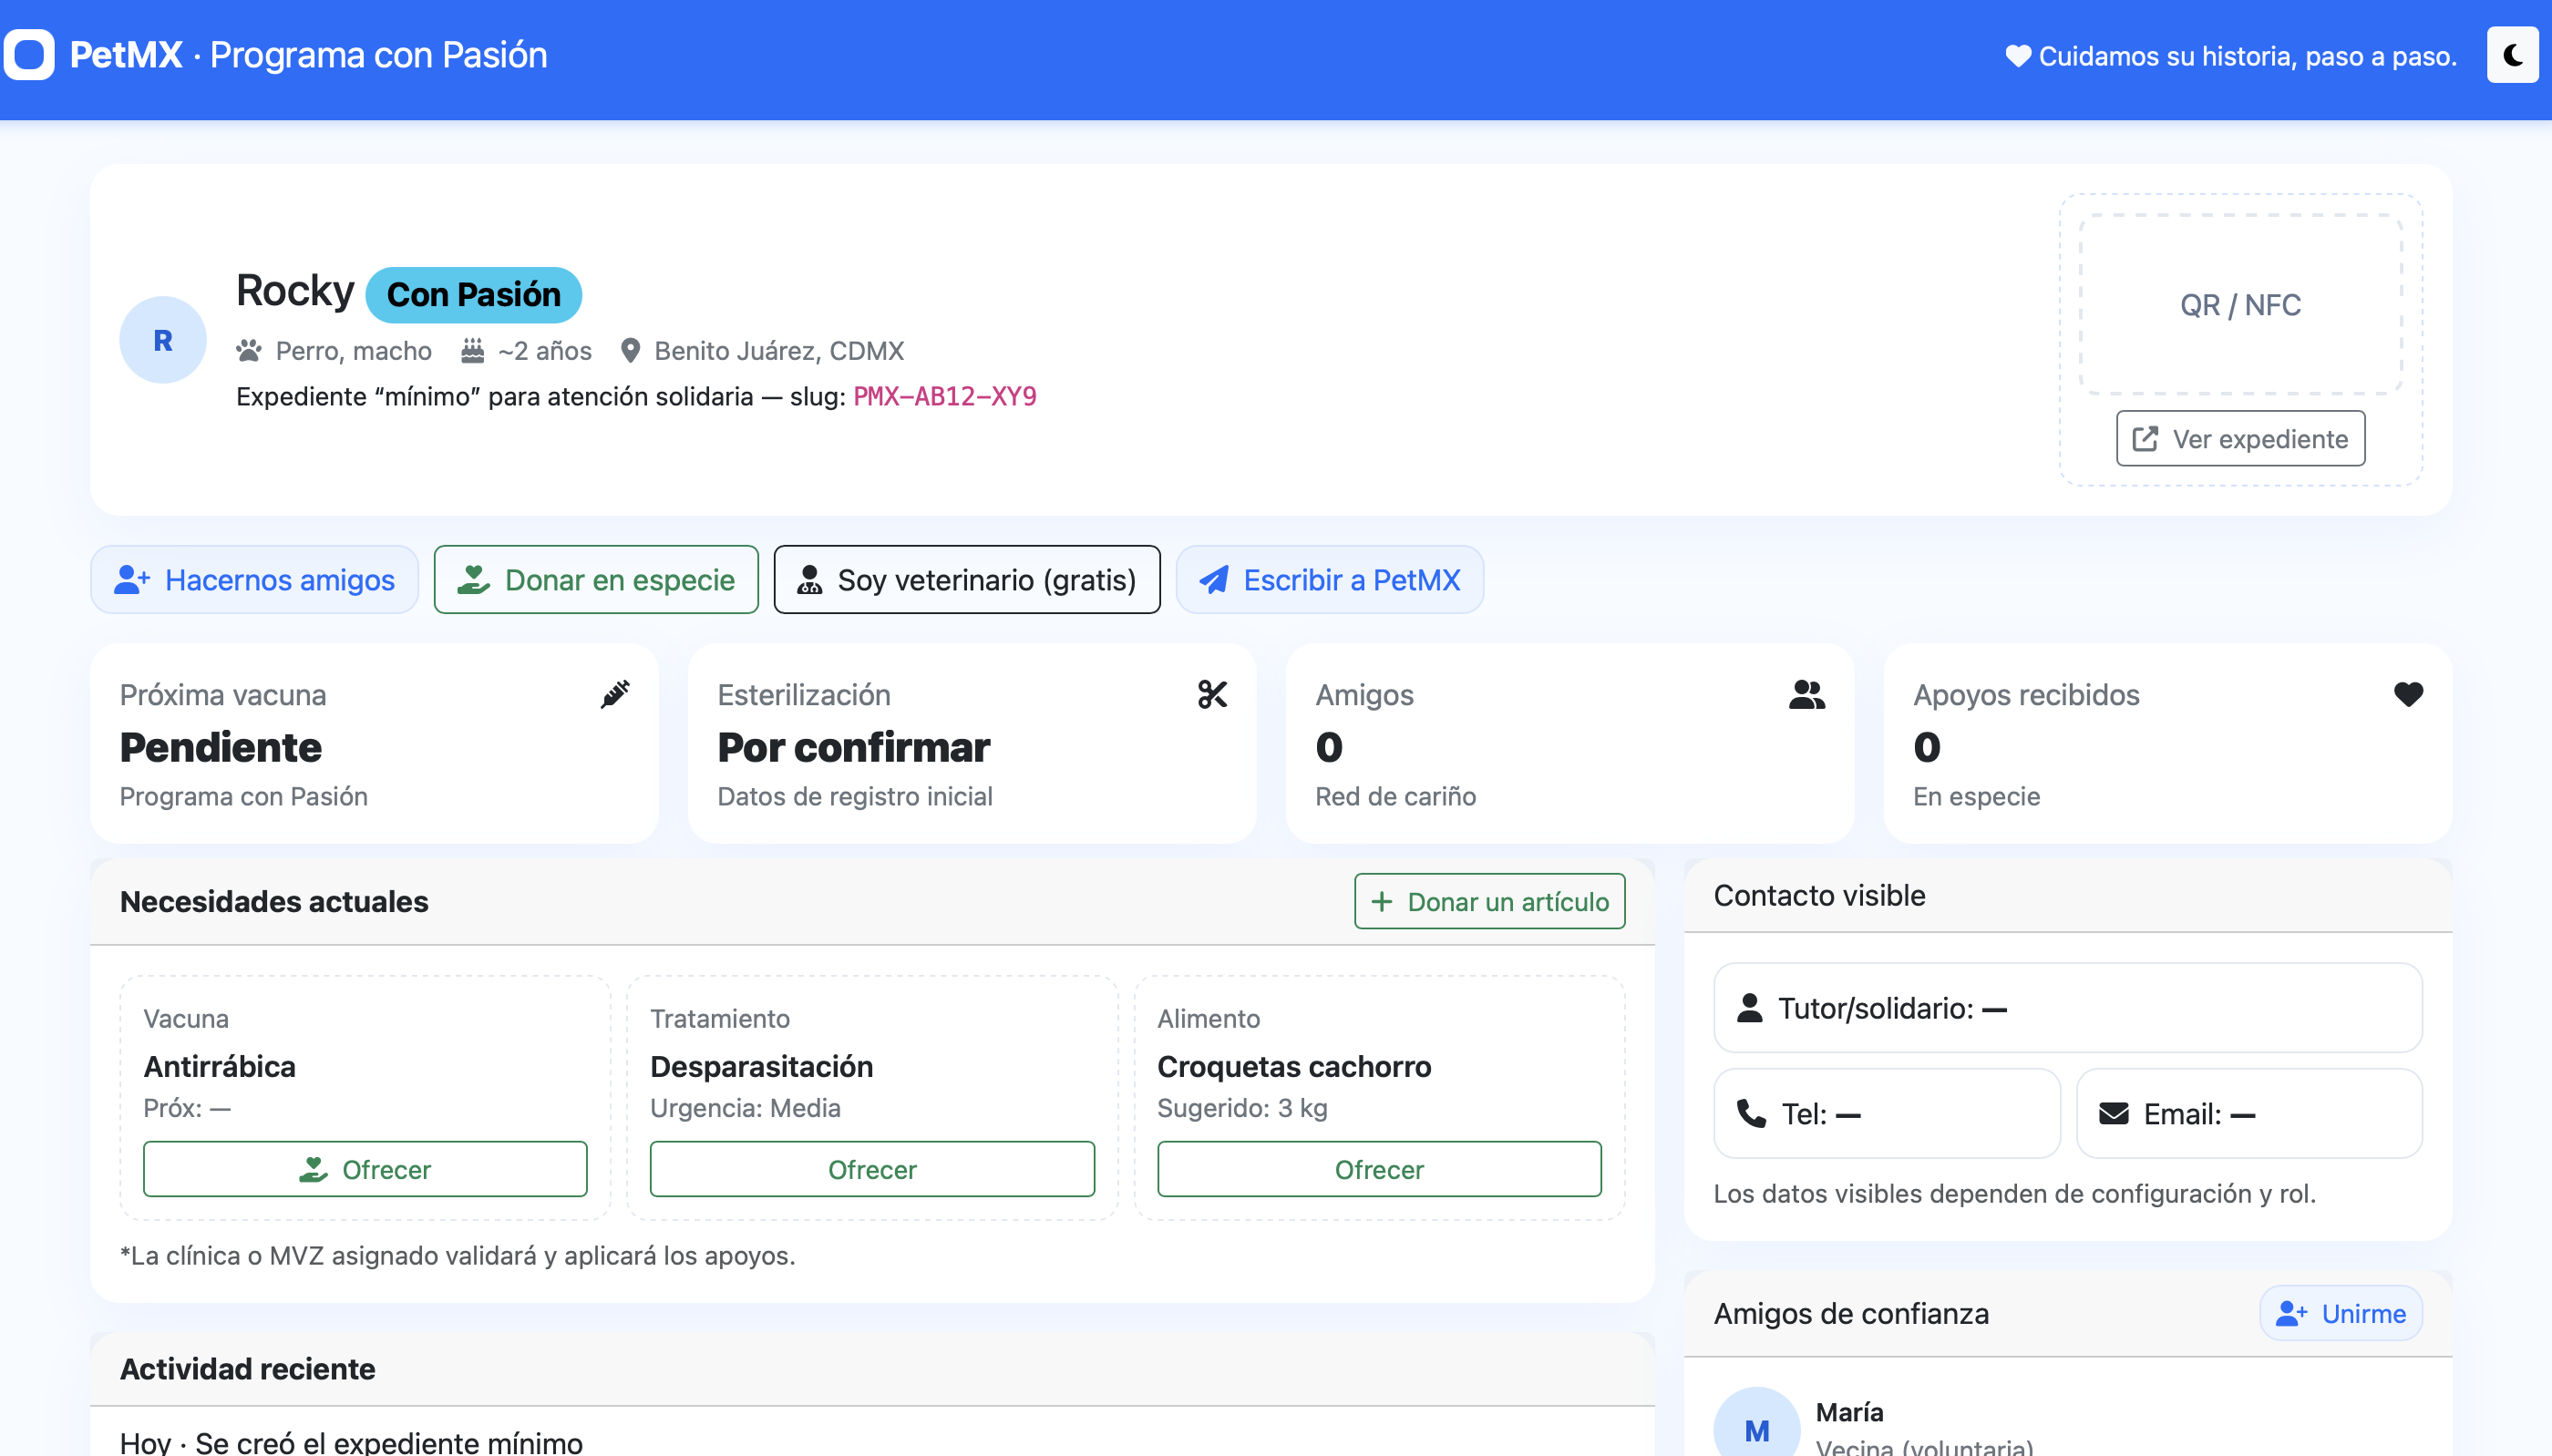The height and width of the screenshot is (1456, 2552).
Task: Click the person icon beside Tutor/solidario
Action: (x=1749, y=1008)
